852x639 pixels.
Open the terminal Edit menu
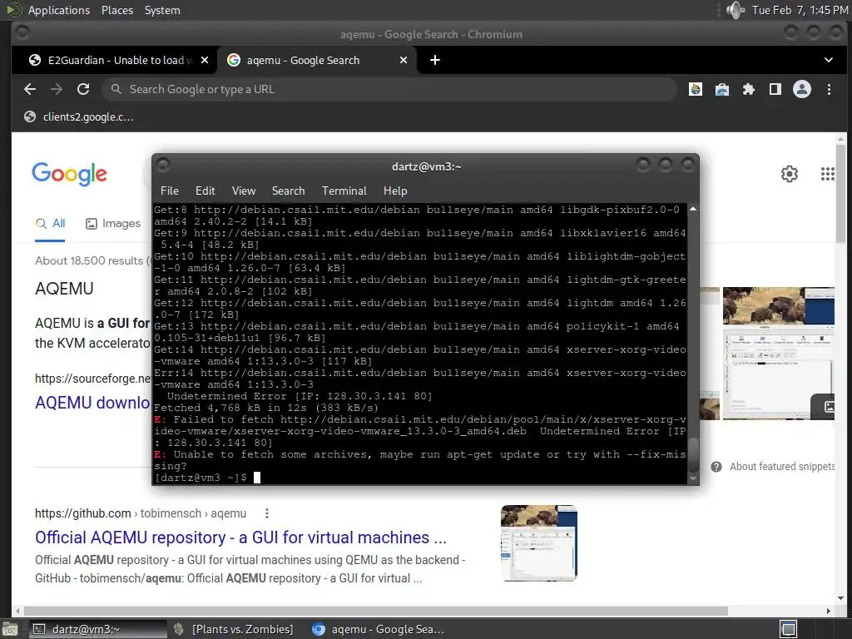(x=206, y=191)
